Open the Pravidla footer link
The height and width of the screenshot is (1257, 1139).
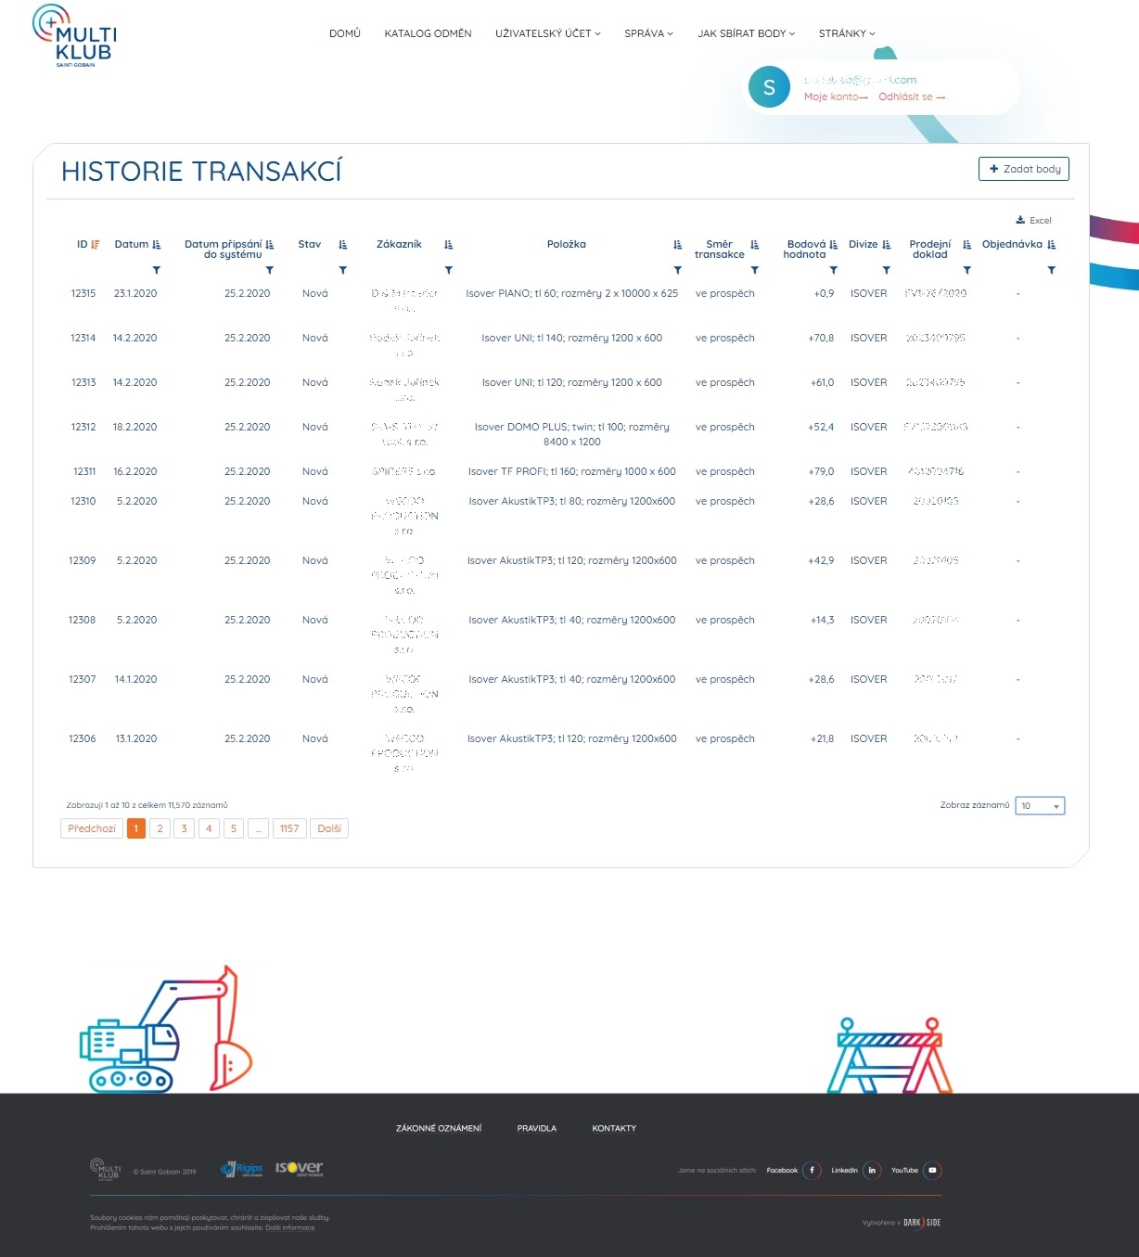[x=536, y=1128]
